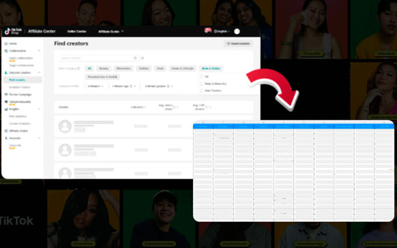The height and width of the screenshot is (248, 397).
Task: Collapse the Accounts sidebar section
Action: (39, 138)
